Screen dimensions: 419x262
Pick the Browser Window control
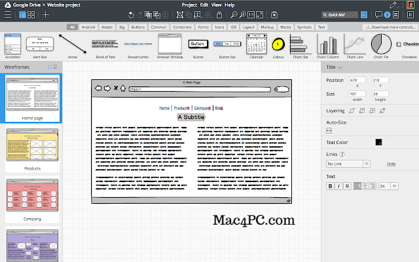[x=170, y=46]
